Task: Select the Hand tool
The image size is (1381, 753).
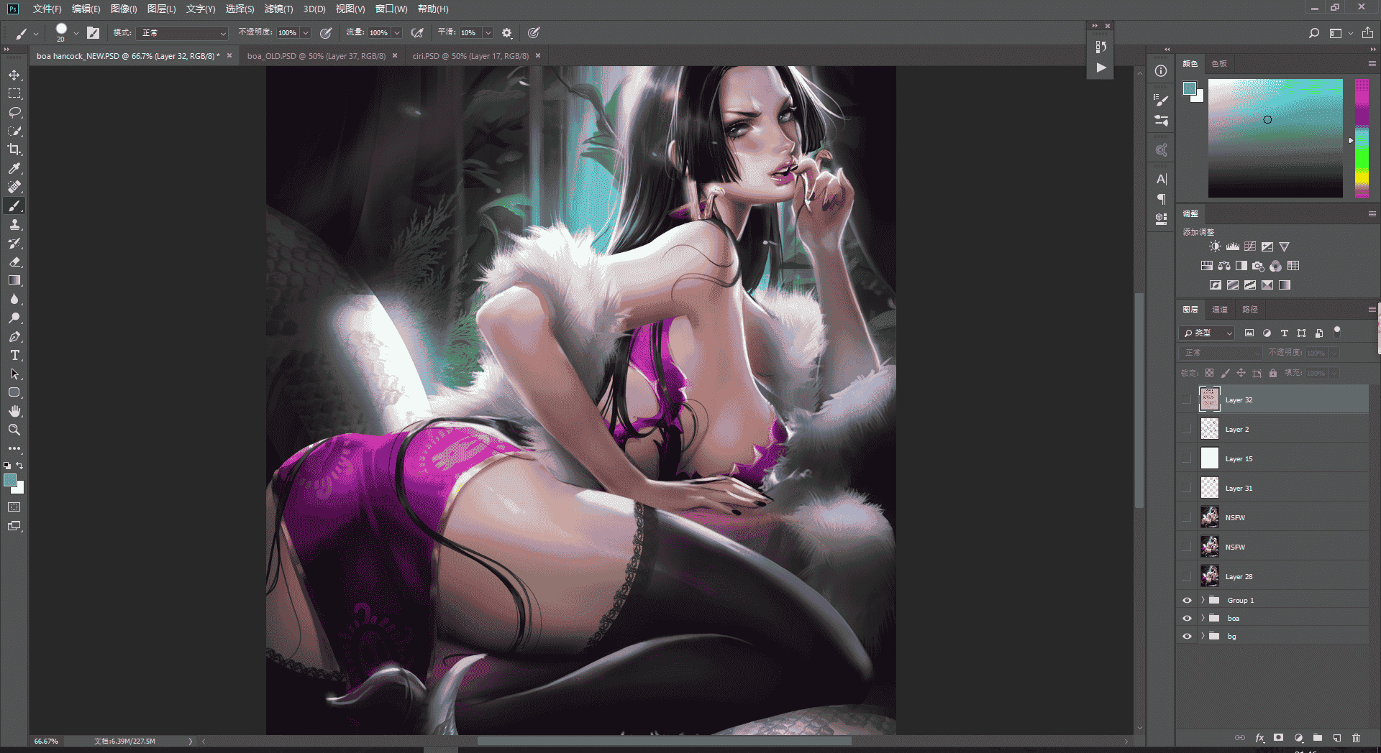Action: [14, 411]
